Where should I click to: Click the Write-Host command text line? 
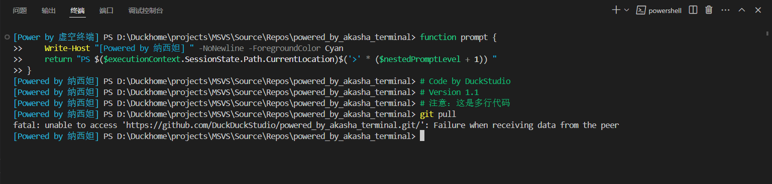pos(193,48)
